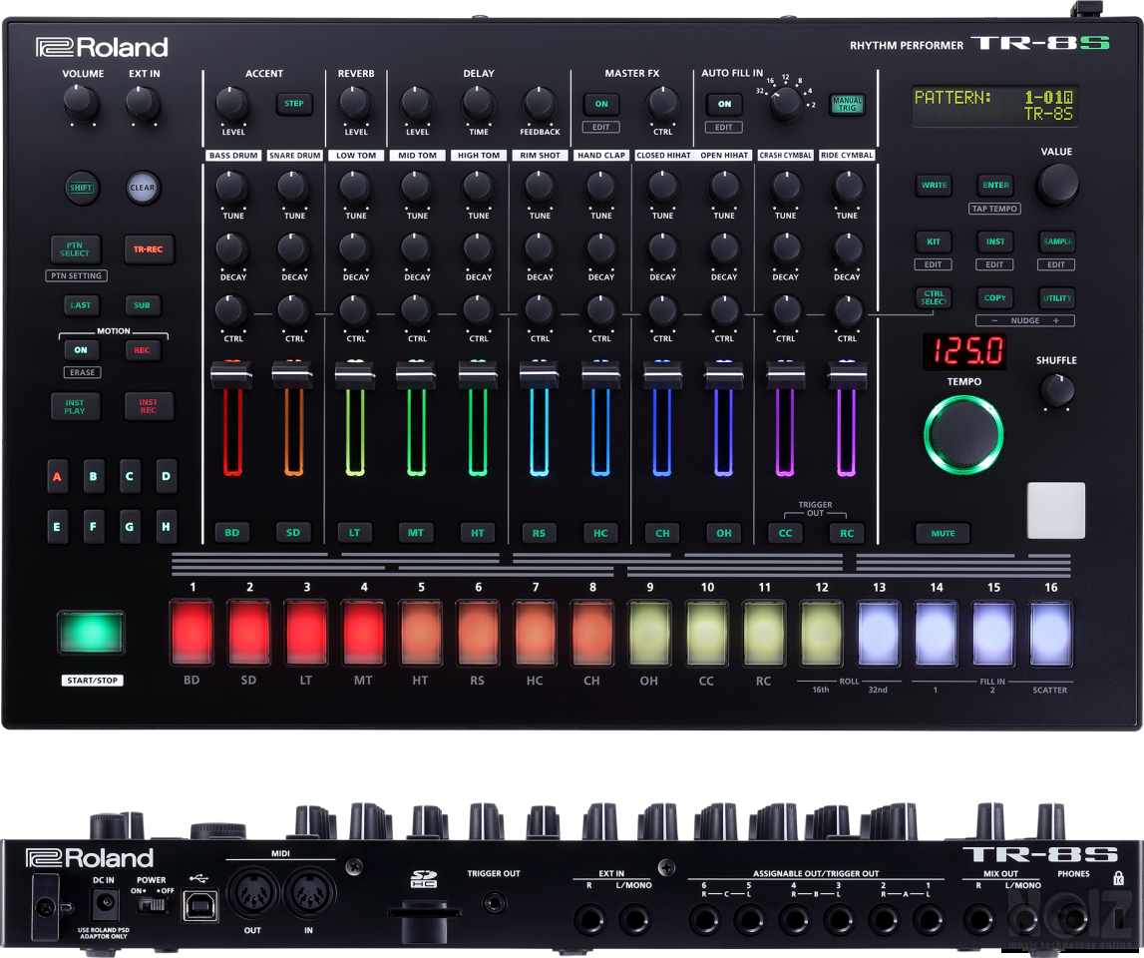Screen dimensions: 1144x958
Task: Select pattern variation A pad
Action: pyautogui.click(x=57, y=477)
